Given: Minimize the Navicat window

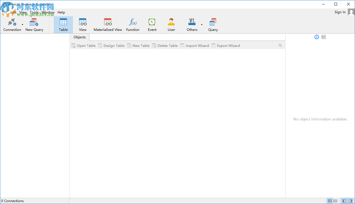Looking at the screenshot, I should (x=323, y=4).
